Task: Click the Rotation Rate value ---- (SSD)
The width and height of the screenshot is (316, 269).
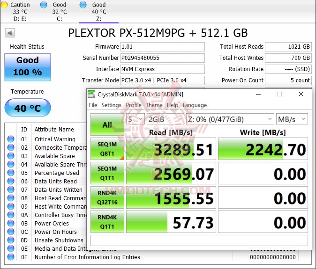Action: point(288,69)
